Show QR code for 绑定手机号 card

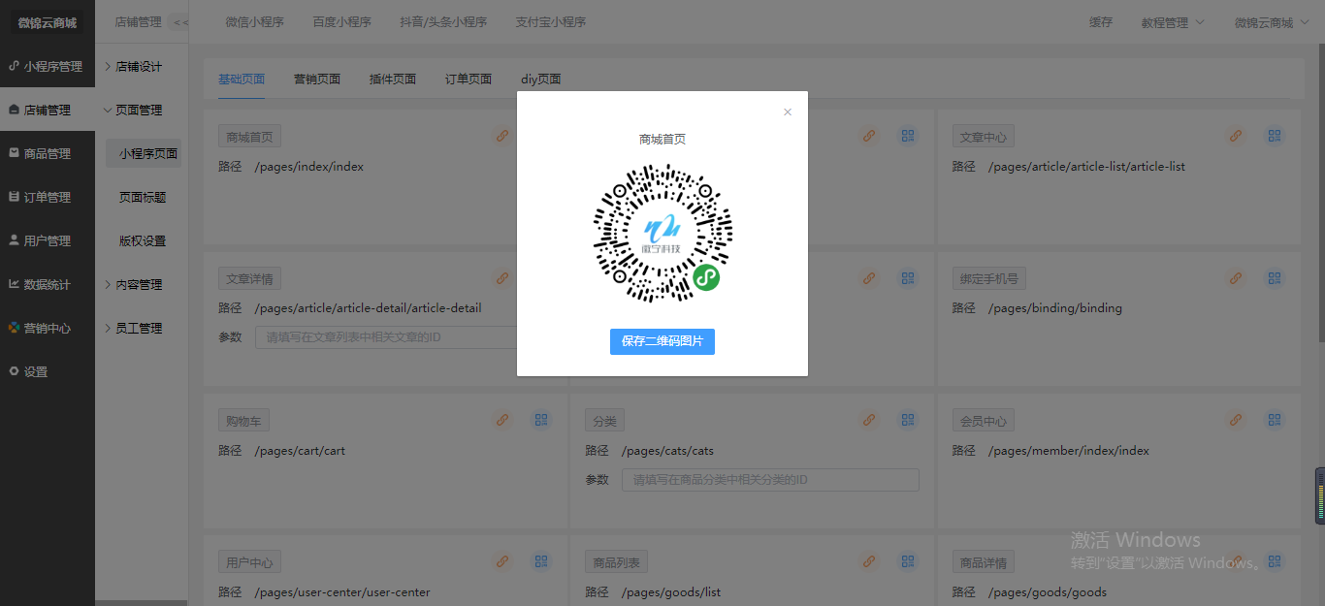(1275, 278)
